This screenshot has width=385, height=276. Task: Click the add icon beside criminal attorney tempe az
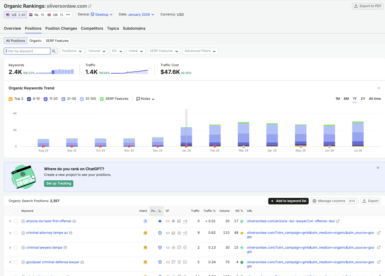tap(23, 233)
